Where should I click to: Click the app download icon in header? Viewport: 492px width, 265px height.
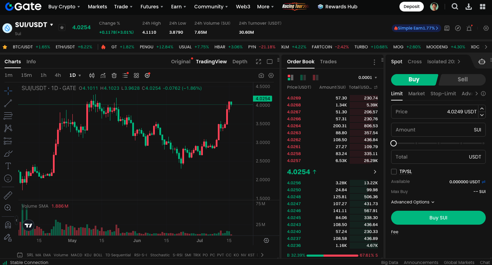pyautogui.click(x=469, y=7)
